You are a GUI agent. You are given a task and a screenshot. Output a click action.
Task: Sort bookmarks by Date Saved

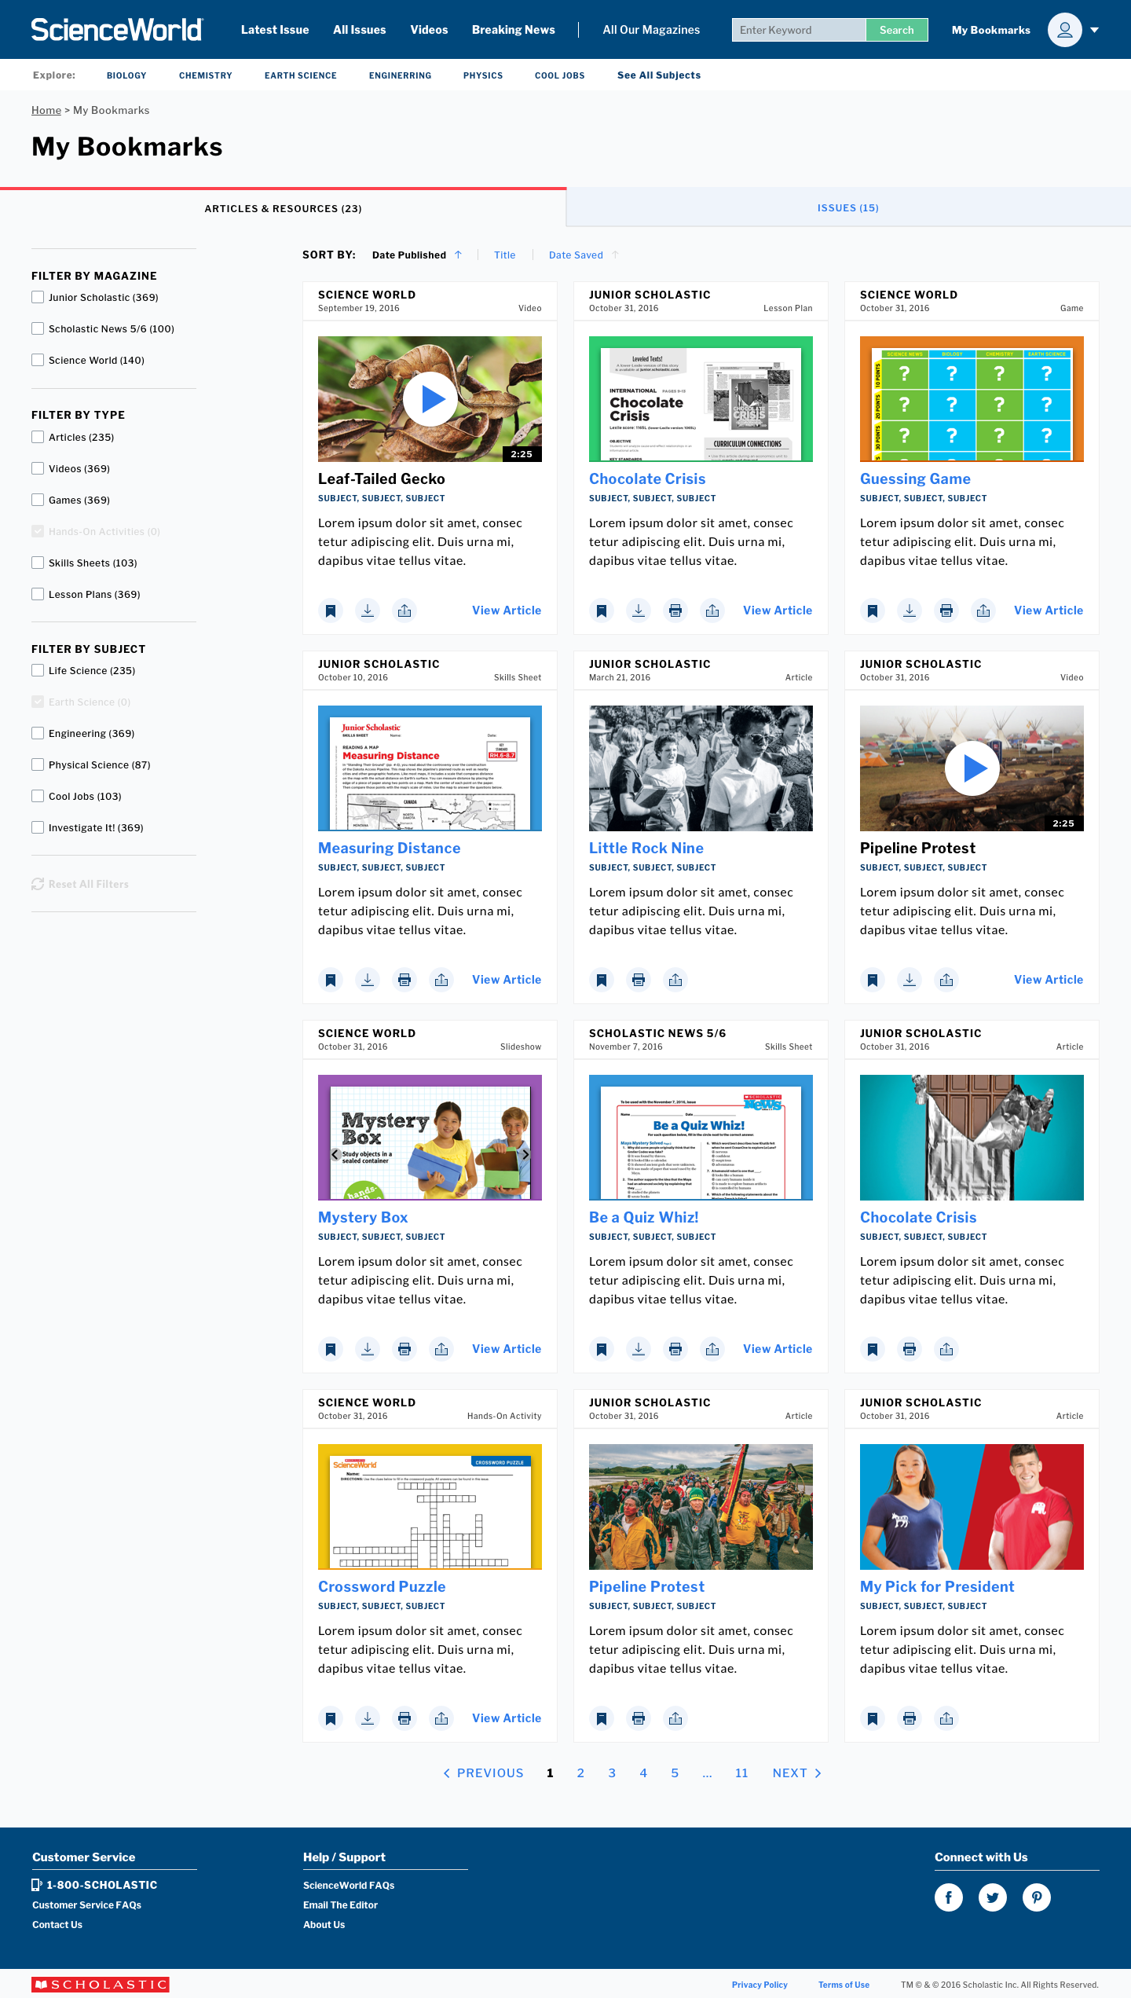pos(576,255)
